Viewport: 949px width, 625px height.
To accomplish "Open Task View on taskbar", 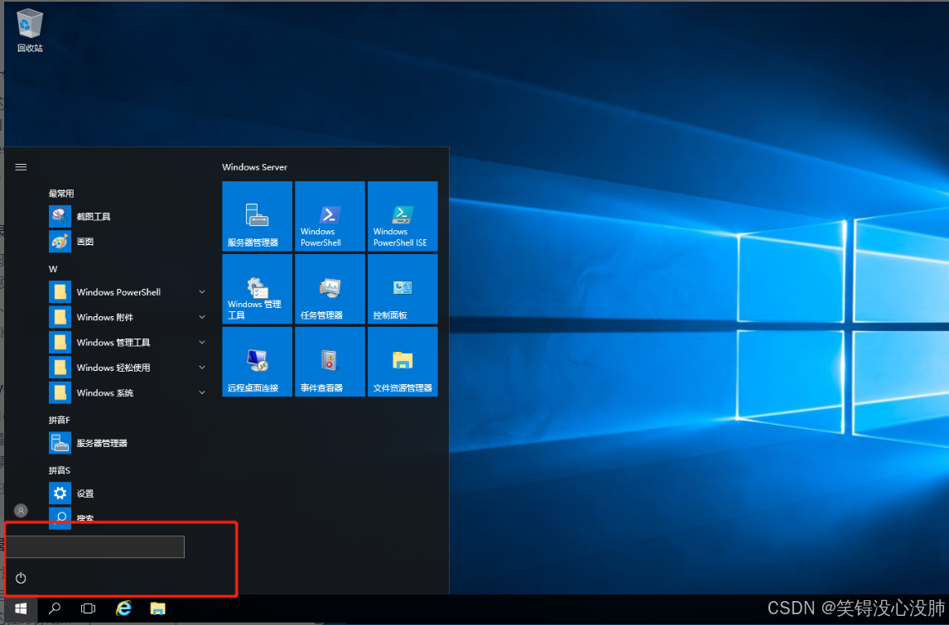I will (89, 608).
